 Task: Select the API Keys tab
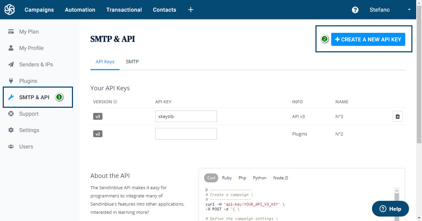pos(105,62)
